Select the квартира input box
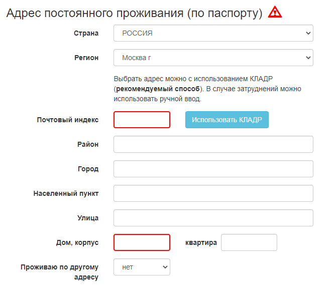Viewport: 335px width, 294px height. coord(249,242)
